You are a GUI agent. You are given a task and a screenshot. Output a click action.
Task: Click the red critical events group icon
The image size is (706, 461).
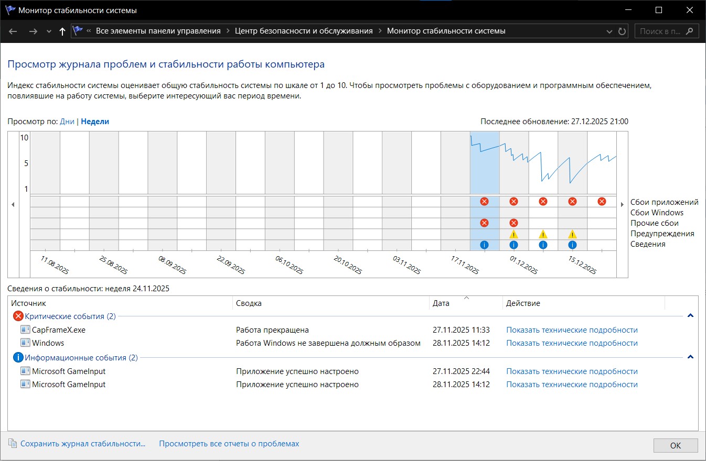[x=18, y=316]
